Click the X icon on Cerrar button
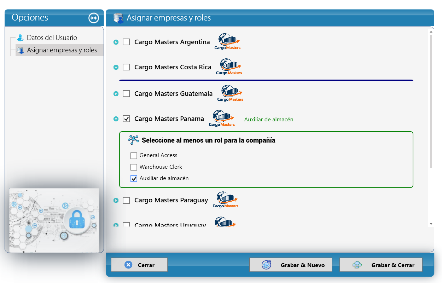Image resolution: width=442 pixels, height=283 pixels. (x=129, y=265)
